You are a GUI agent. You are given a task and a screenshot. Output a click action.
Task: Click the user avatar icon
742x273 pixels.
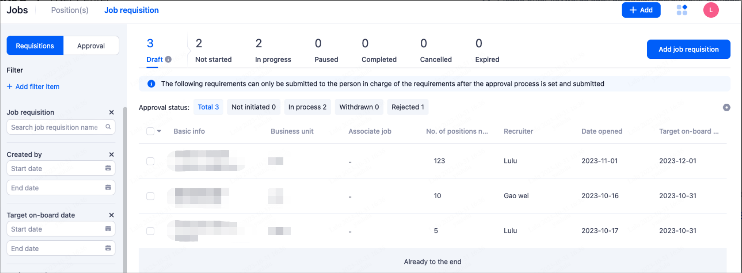pyautogui.click(x=711, y=10)
